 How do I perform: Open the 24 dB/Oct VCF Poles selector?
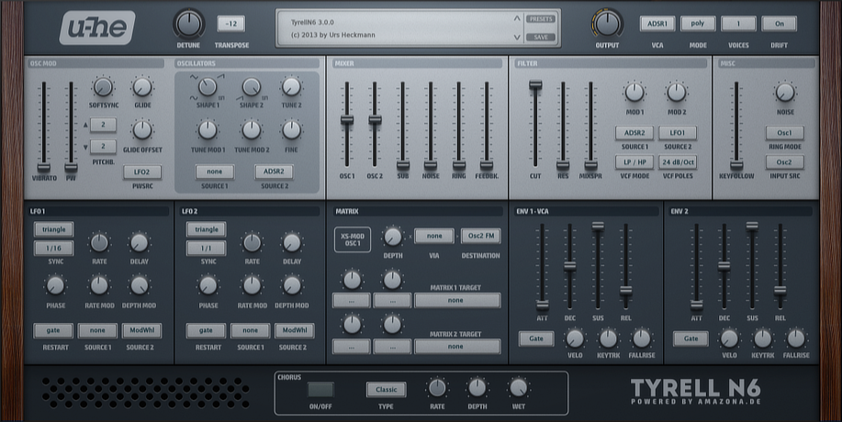coord(678,162)
